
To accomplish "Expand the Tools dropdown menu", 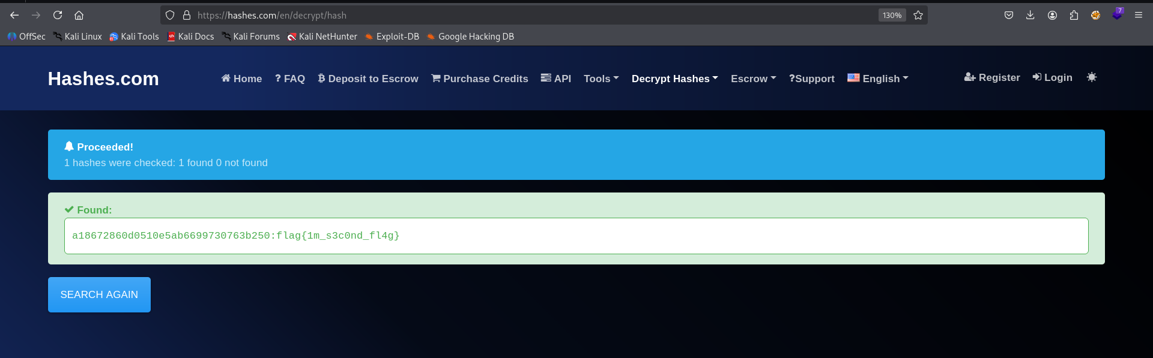I will point(601,79).
